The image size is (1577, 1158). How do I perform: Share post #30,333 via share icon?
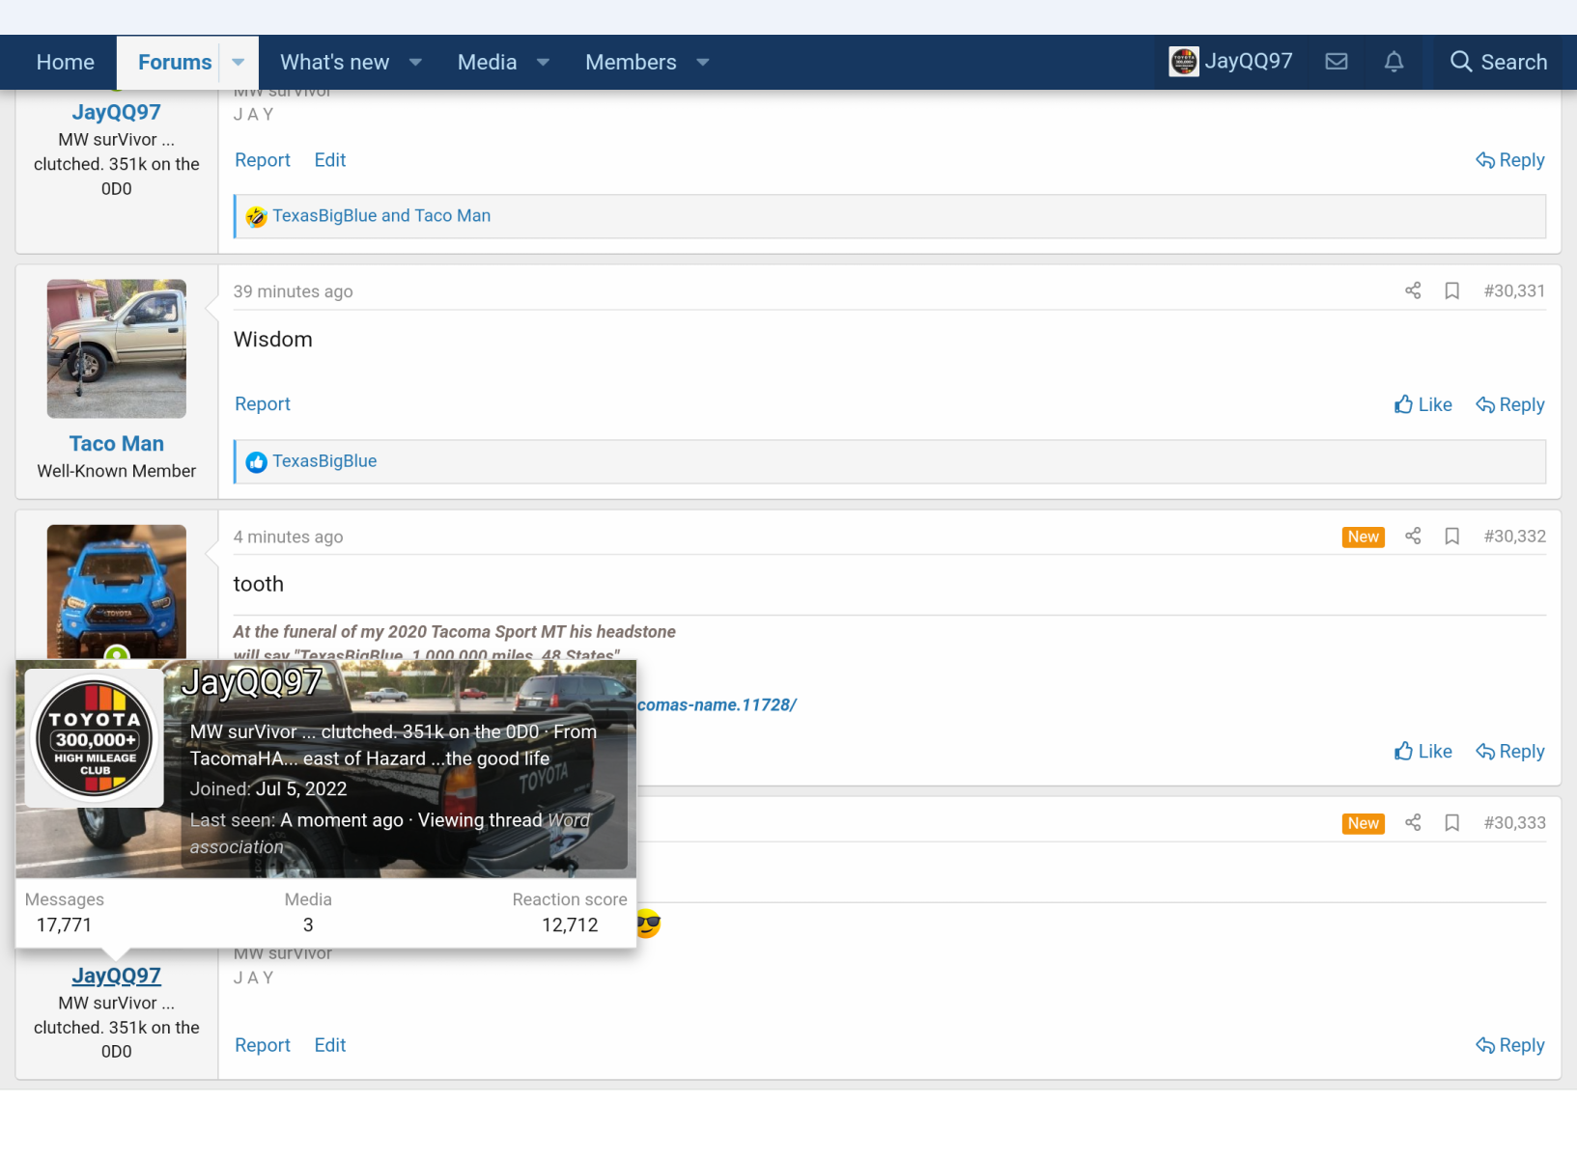[x=1413, y=822]
